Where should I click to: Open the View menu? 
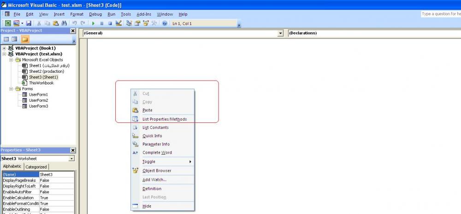click(x=43, y=14)
